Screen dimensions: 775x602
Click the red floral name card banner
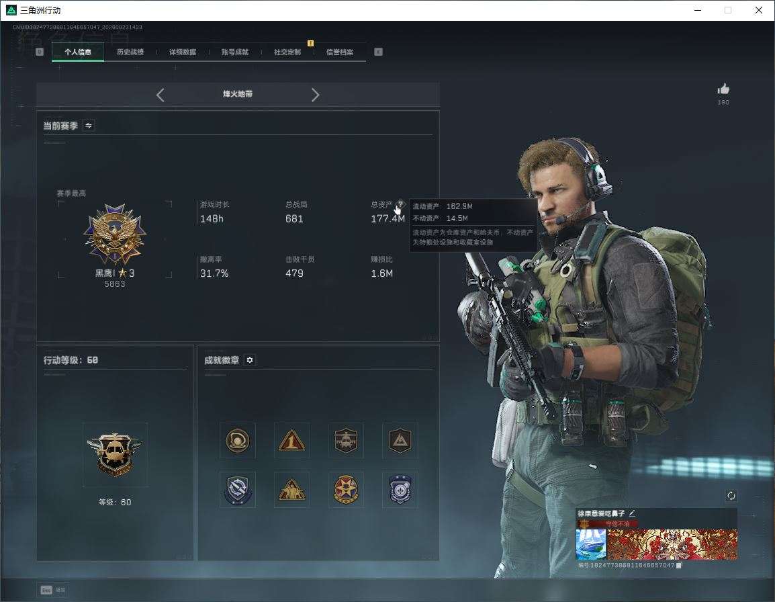pyautogui.click(x=672, y=544)
